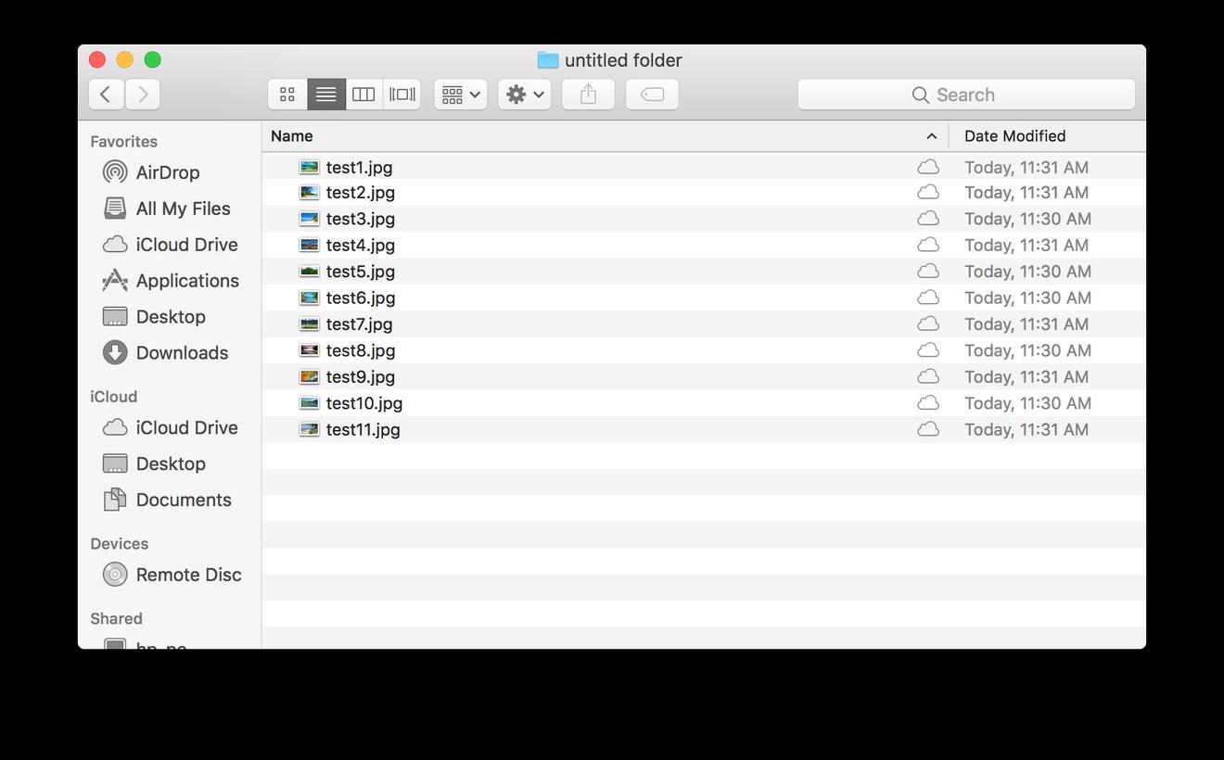1224x760 pixels.
Task: Select AirDrop in the sidebar
Action: click(168, 171)
